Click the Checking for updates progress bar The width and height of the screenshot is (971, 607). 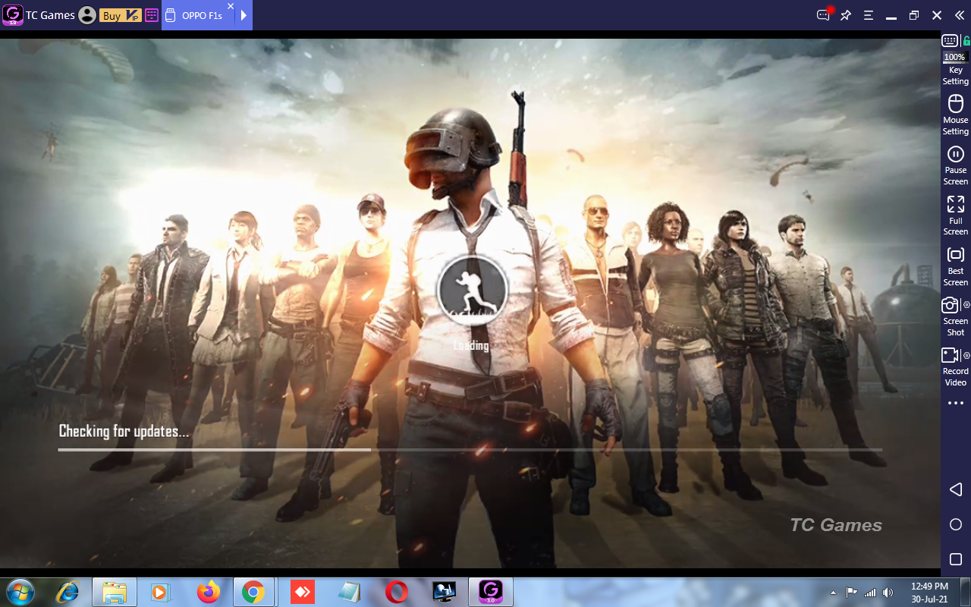point(470,450)
